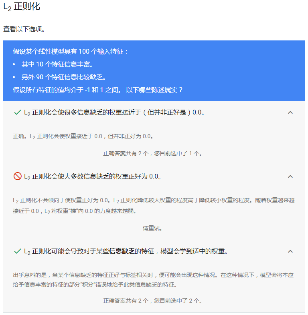Collapse the third answer about '适中的权重'
Image resolution: width=308 pixels, height=315 pixels.
(x=290, y=251)
